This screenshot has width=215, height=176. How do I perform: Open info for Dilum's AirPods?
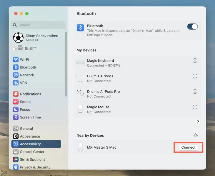tap(195, 76)
